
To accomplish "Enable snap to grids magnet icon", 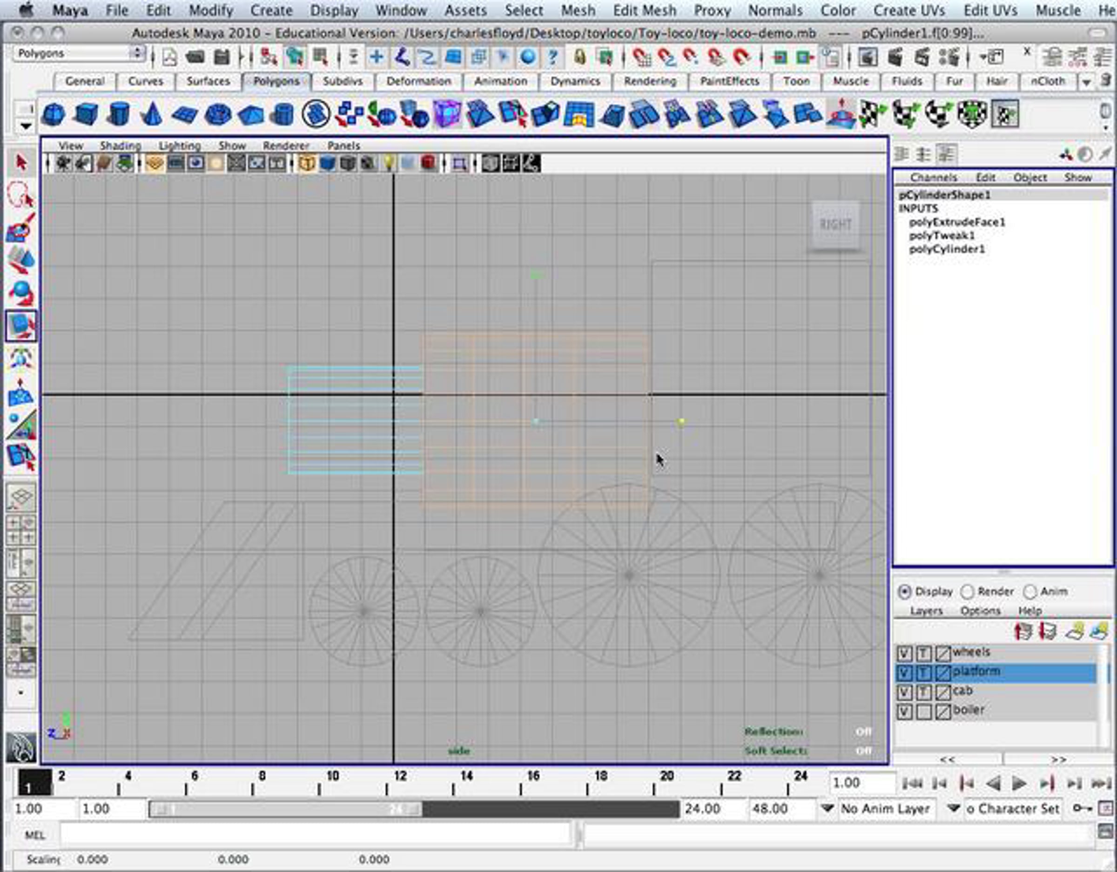I will 642,57.
